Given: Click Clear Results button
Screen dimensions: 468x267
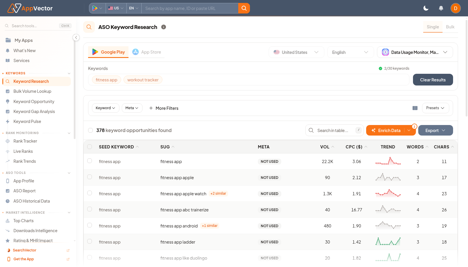Looking at the screenshot, I should pos(433,80).
